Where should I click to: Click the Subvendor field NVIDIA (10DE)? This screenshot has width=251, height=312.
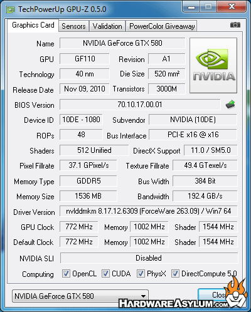point(193,120)
